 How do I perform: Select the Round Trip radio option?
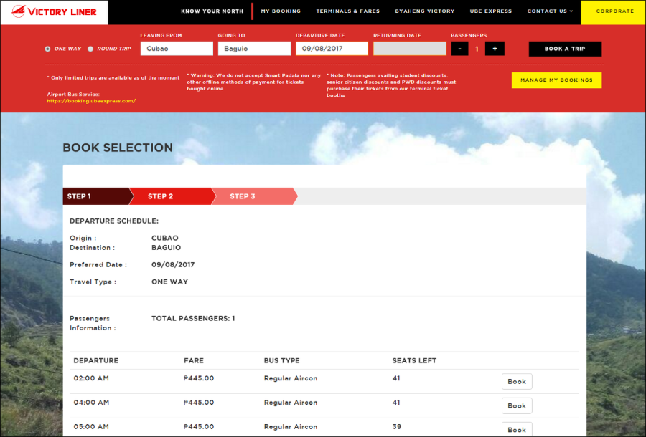tap(90, 49)
